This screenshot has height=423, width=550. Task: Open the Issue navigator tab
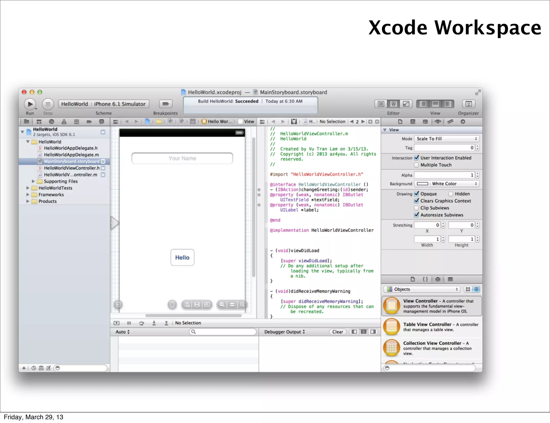64,122
